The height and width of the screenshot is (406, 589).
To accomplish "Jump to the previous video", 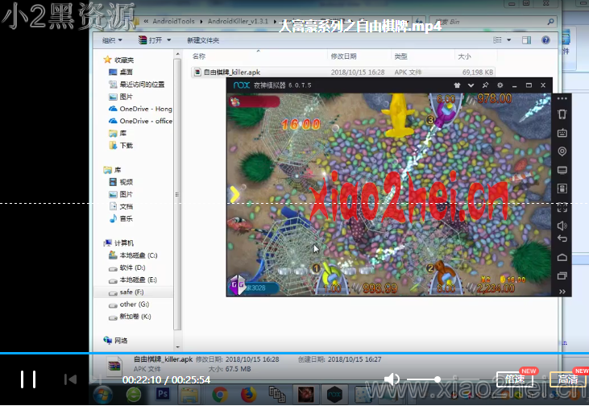I will [70, 379].
